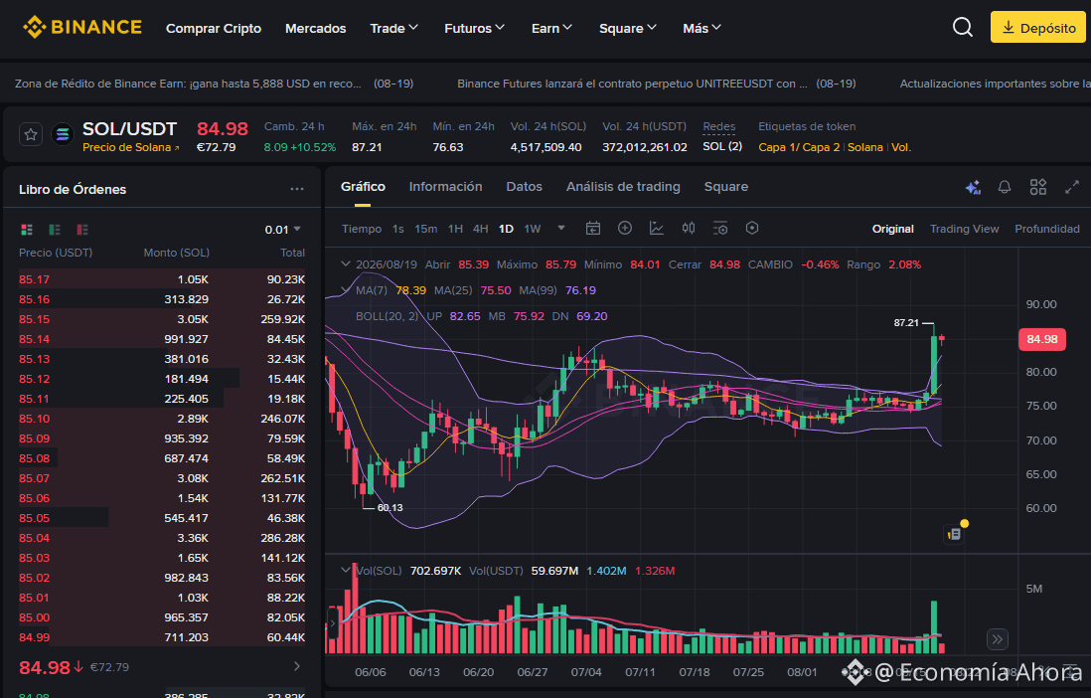Select the 15m time interval
The image size is (1091, 698).
tap(426, 229)
